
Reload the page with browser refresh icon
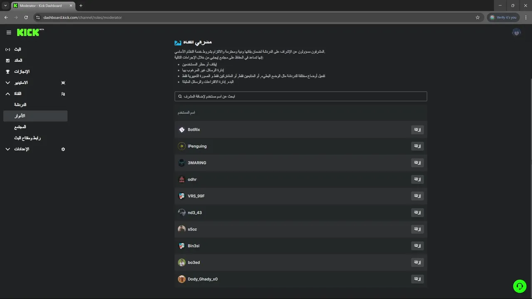coord(26,17)
